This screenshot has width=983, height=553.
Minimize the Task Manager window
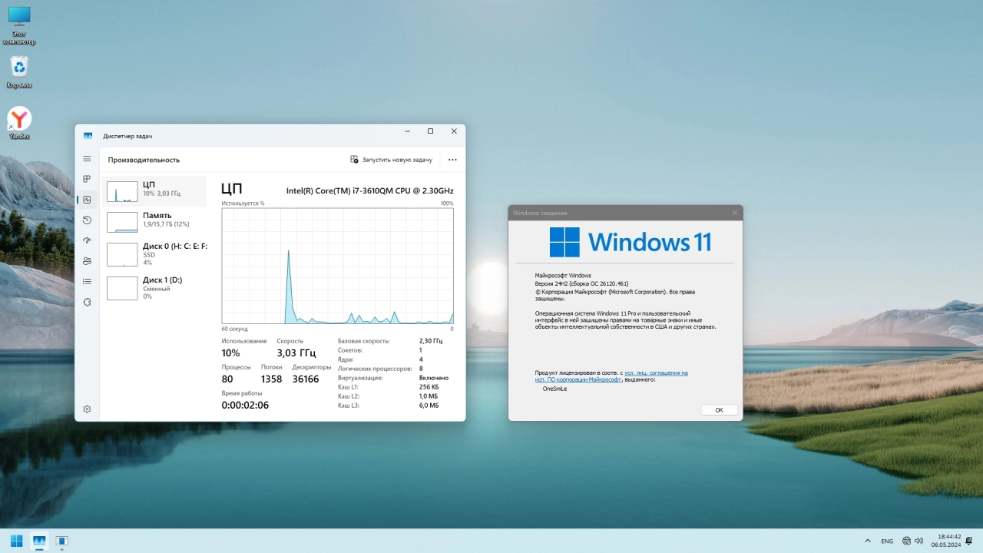click(406, 131)
